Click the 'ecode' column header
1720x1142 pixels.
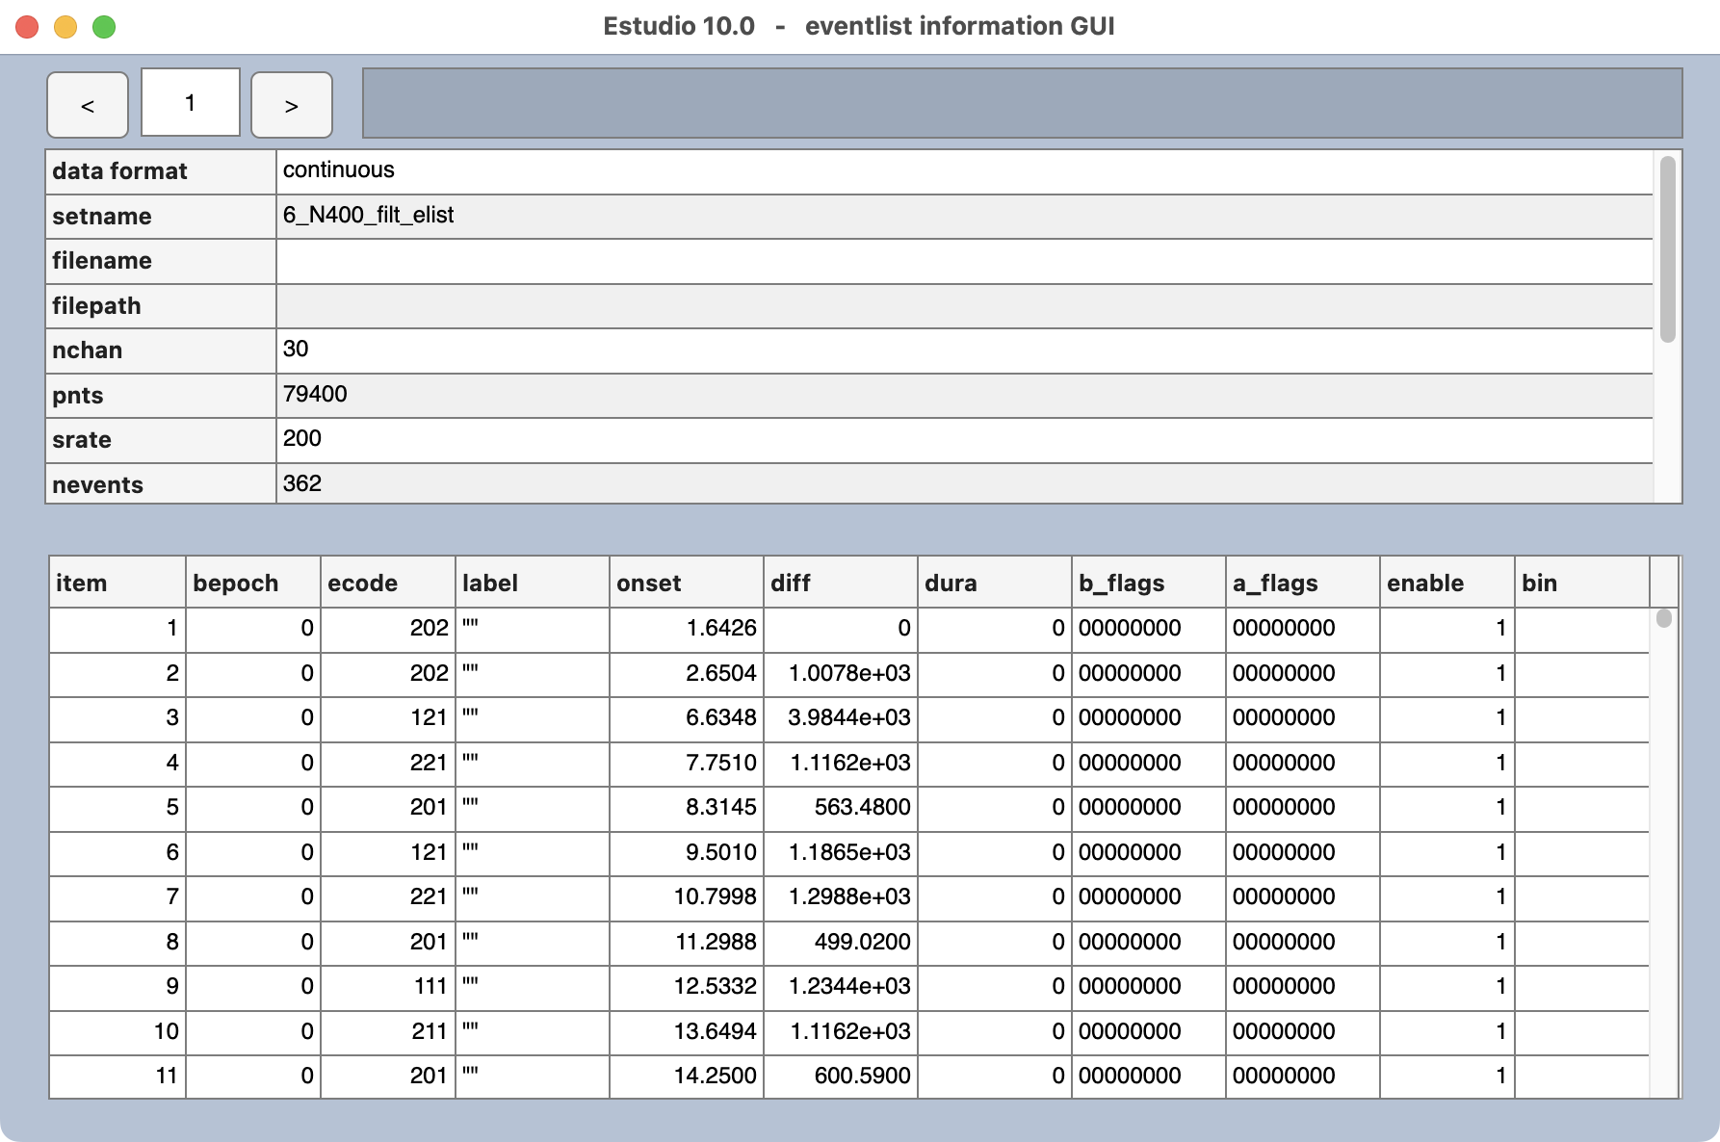pyautogui.click(x=388, y=583)
